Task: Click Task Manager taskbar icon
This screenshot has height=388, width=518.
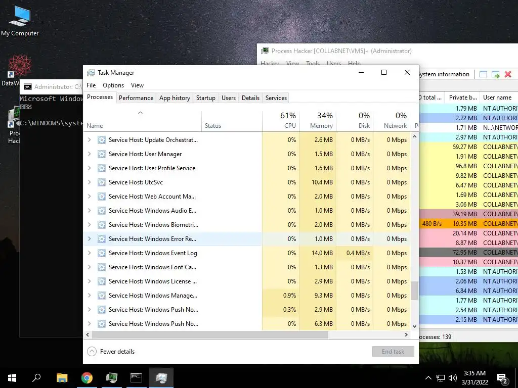Action: (161, 378)
